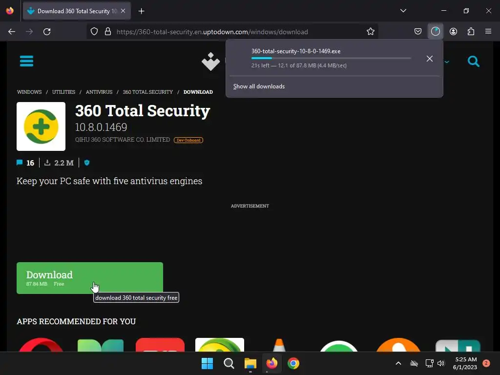Screen dimensions: 500x375
Task: Show hidden system tray icons
Action: (x=398, y=363)
